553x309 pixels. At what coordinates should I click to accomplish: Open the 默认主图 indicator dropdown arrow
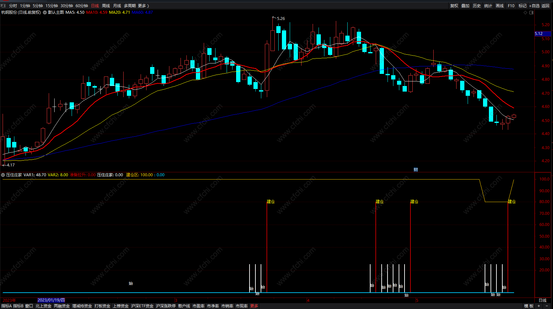pos(45,12)
